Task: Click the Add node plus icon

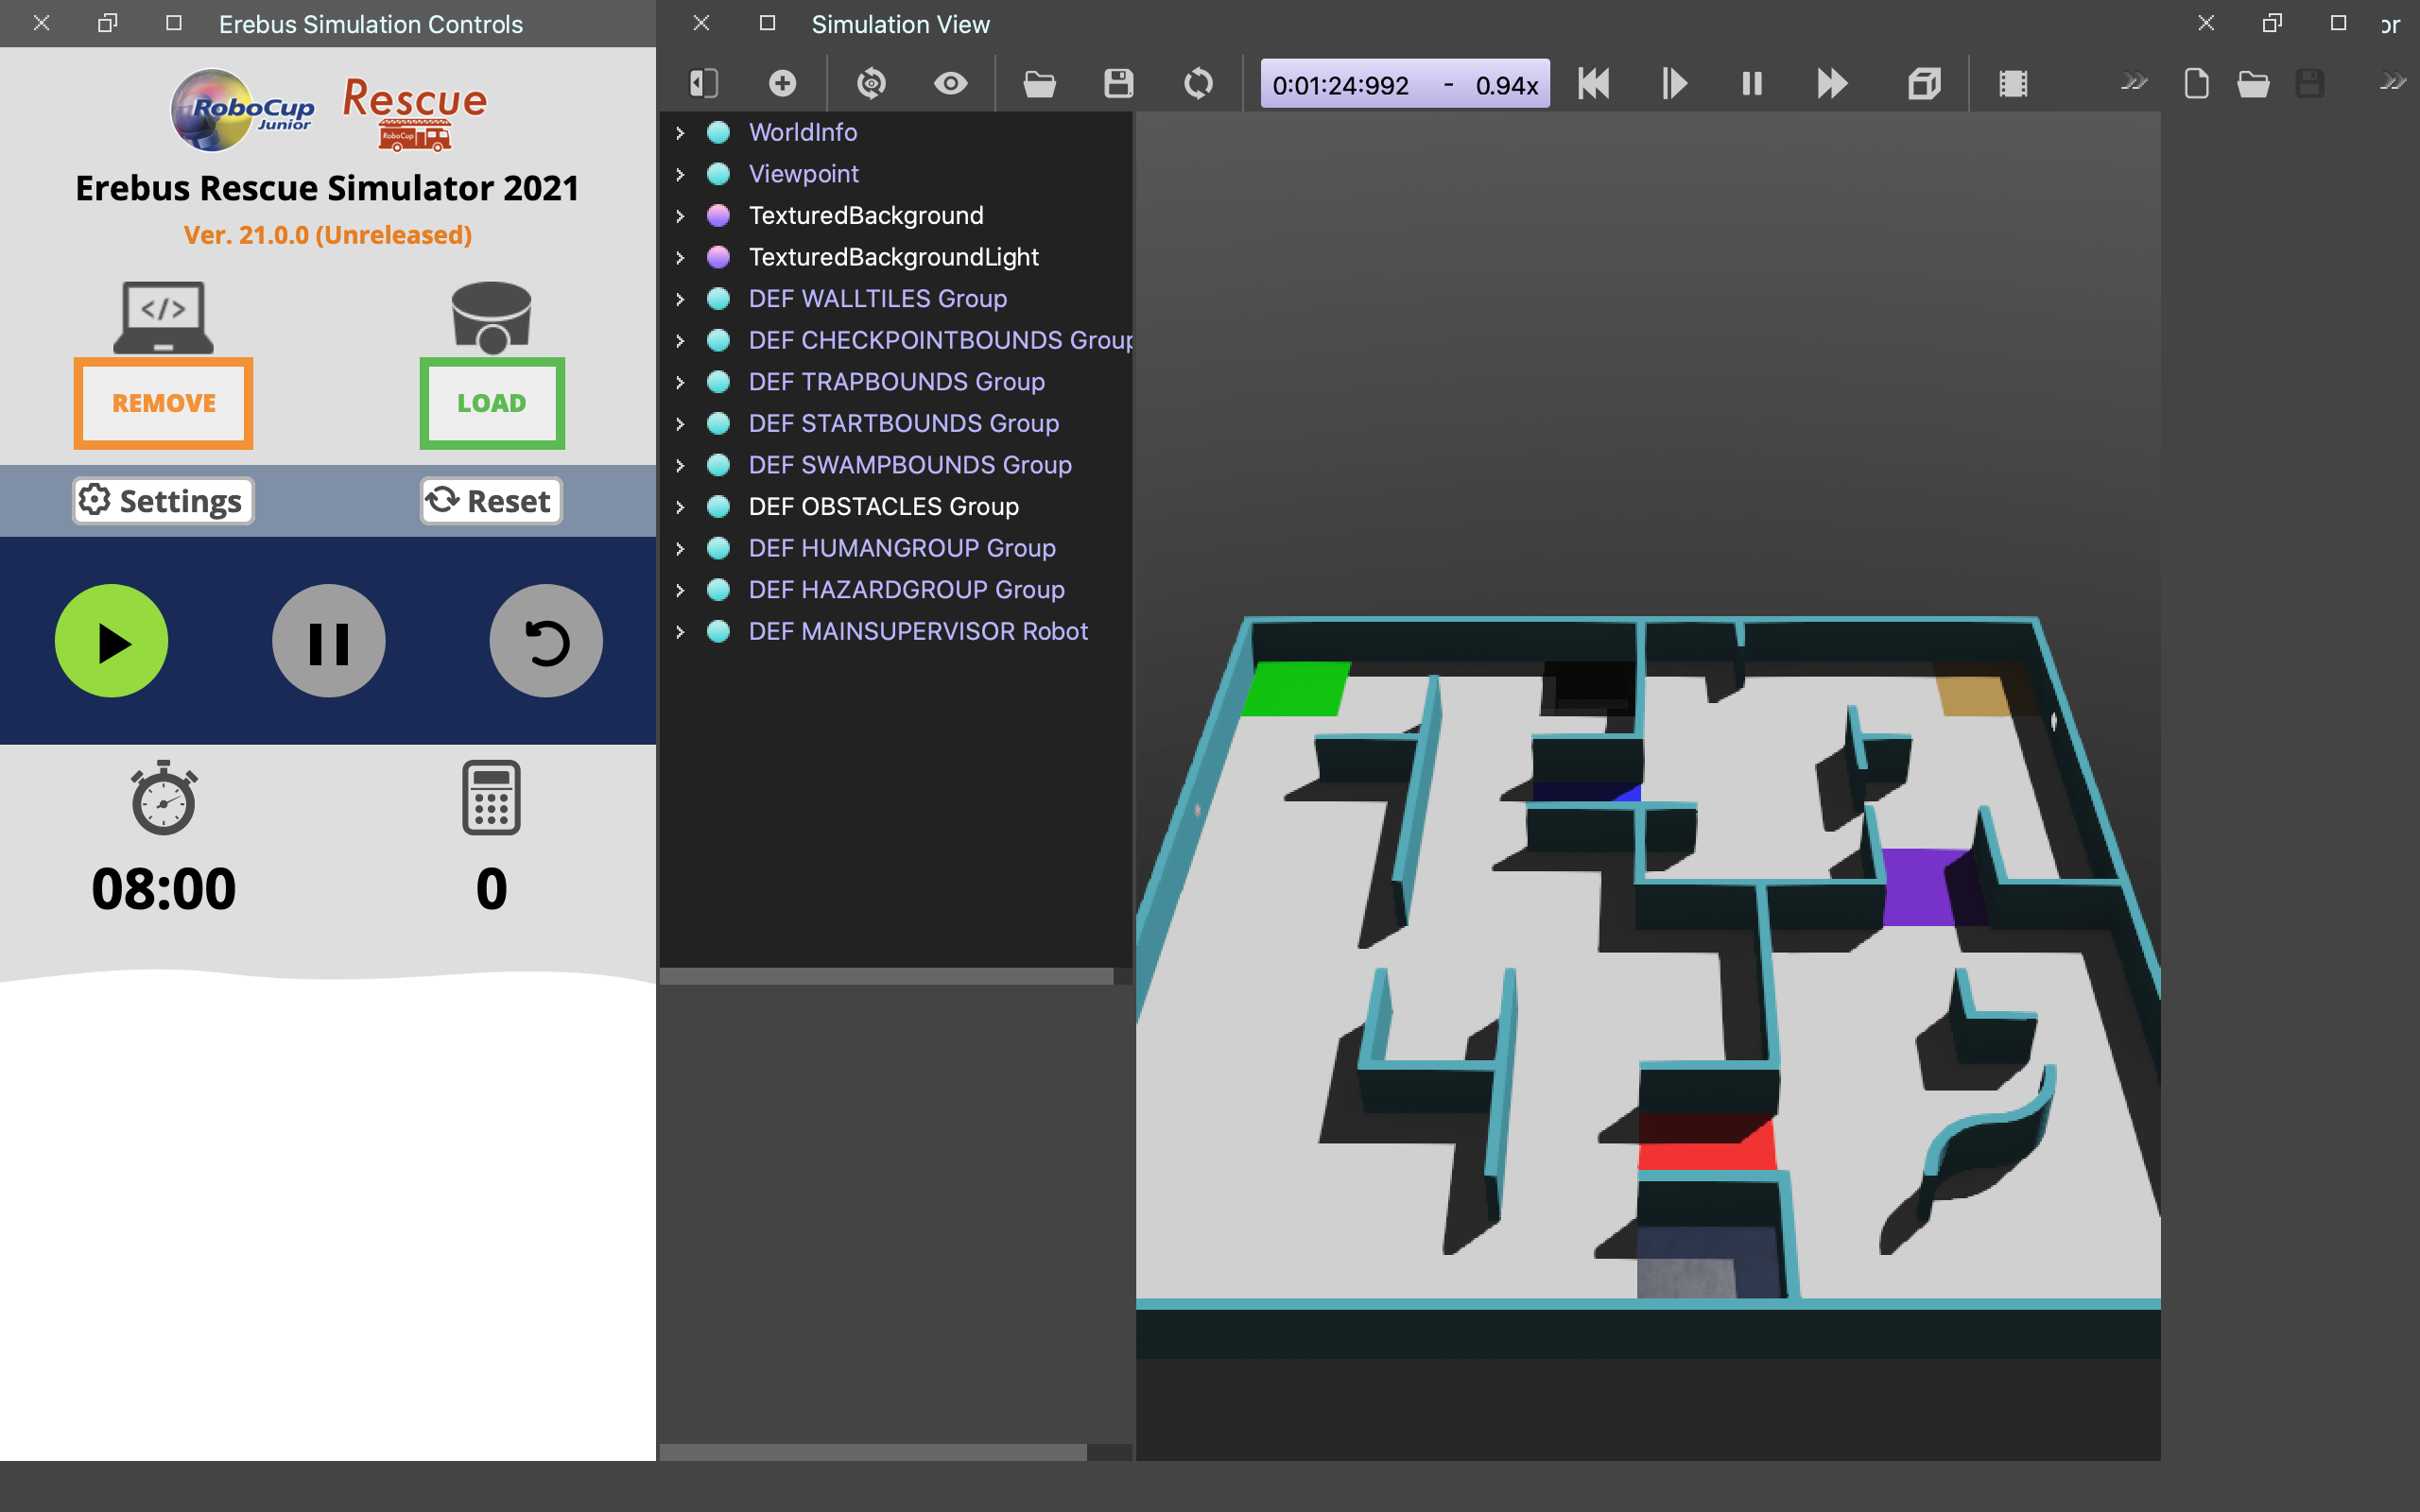Action: click(x=782, y=83)
